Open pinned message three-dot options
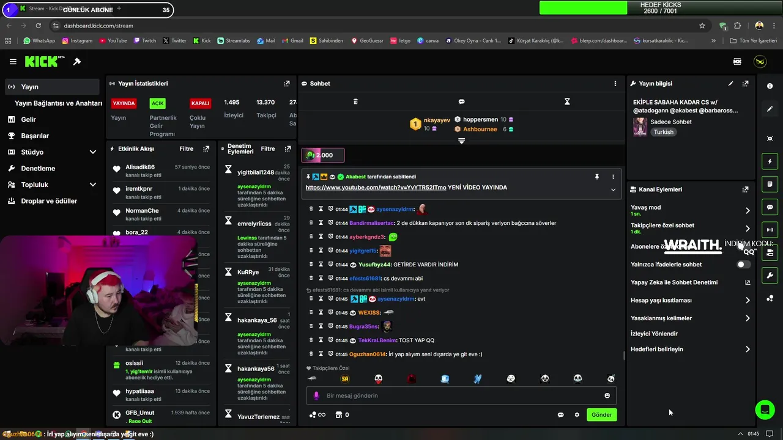The width and height of the screenshot is (783, 440). click(613, 177)
